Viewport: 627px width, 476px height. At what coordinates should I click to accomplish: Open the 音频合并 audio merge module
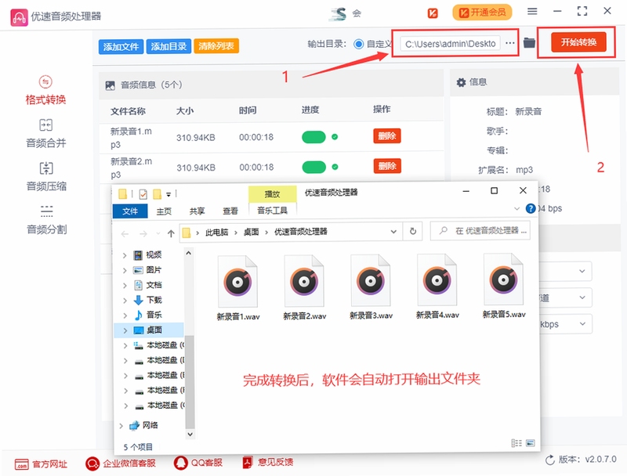[x=45, y=134]
